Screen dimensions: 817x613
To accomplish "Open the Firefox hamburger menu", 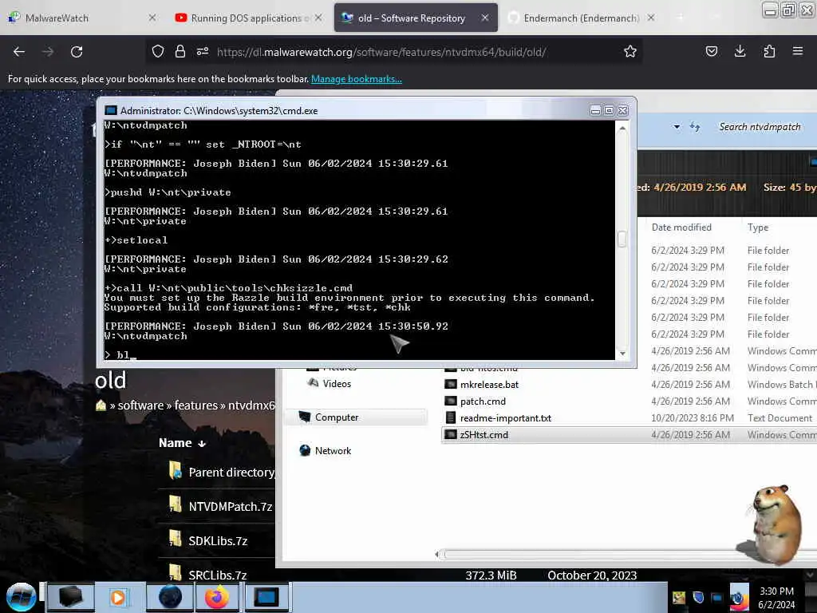I will 798,51.
